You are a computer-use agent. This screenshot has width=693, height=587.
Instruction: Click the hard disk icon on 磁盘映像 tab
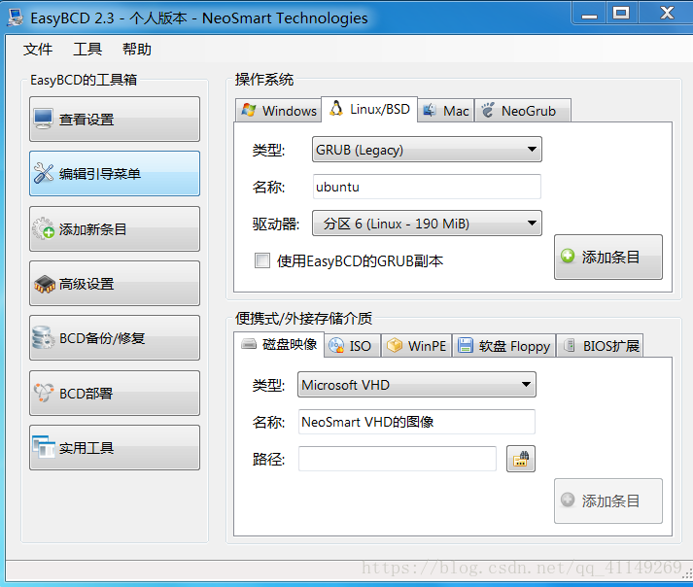tap(249, 344)
